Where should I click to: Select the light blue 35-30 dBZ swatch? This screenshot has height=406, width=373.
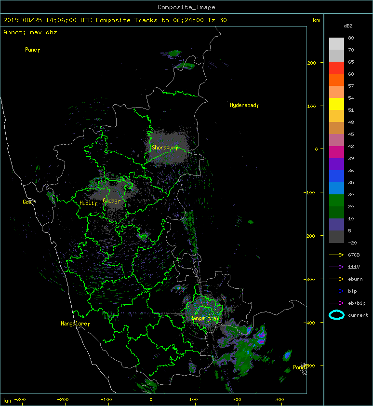tap(336, 188)
